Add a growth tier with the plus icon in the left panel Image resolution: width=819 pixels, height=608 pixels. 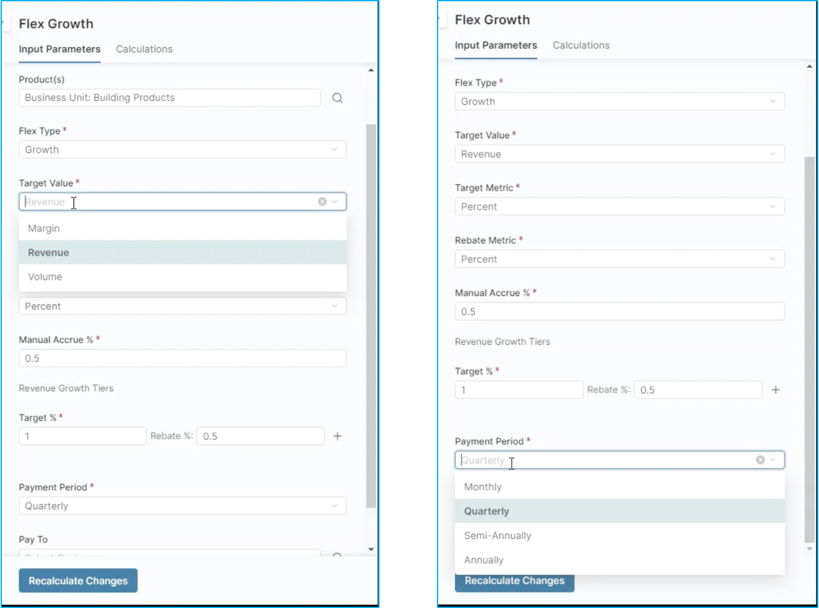pyautogui.click(x=337, y=436)
